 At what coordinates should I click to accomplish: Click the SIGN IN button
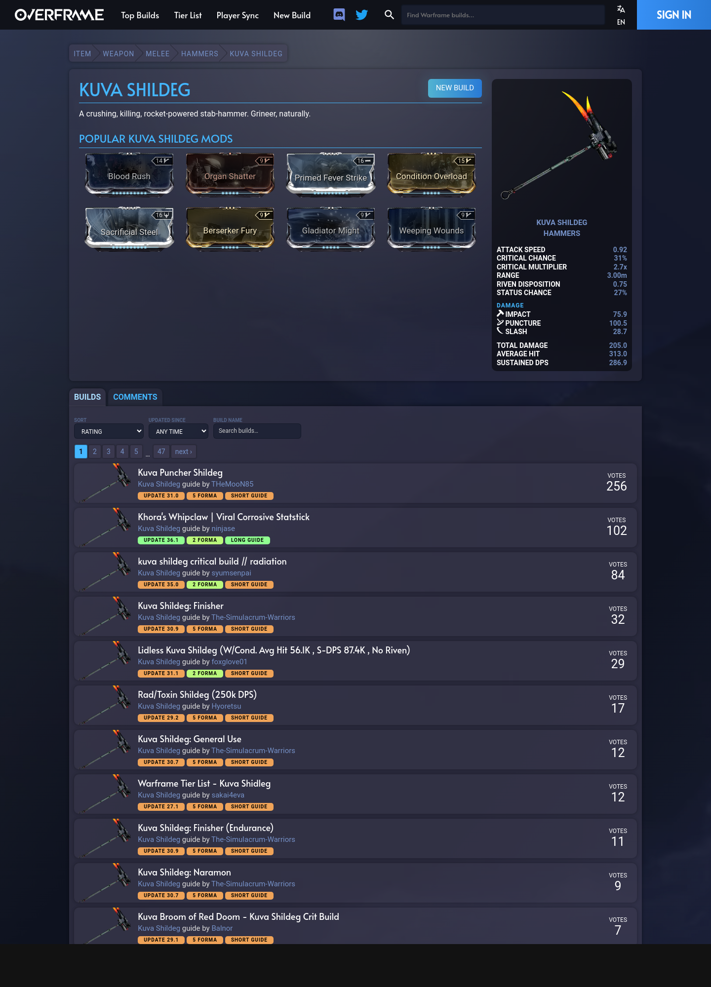tap(674, 15)
